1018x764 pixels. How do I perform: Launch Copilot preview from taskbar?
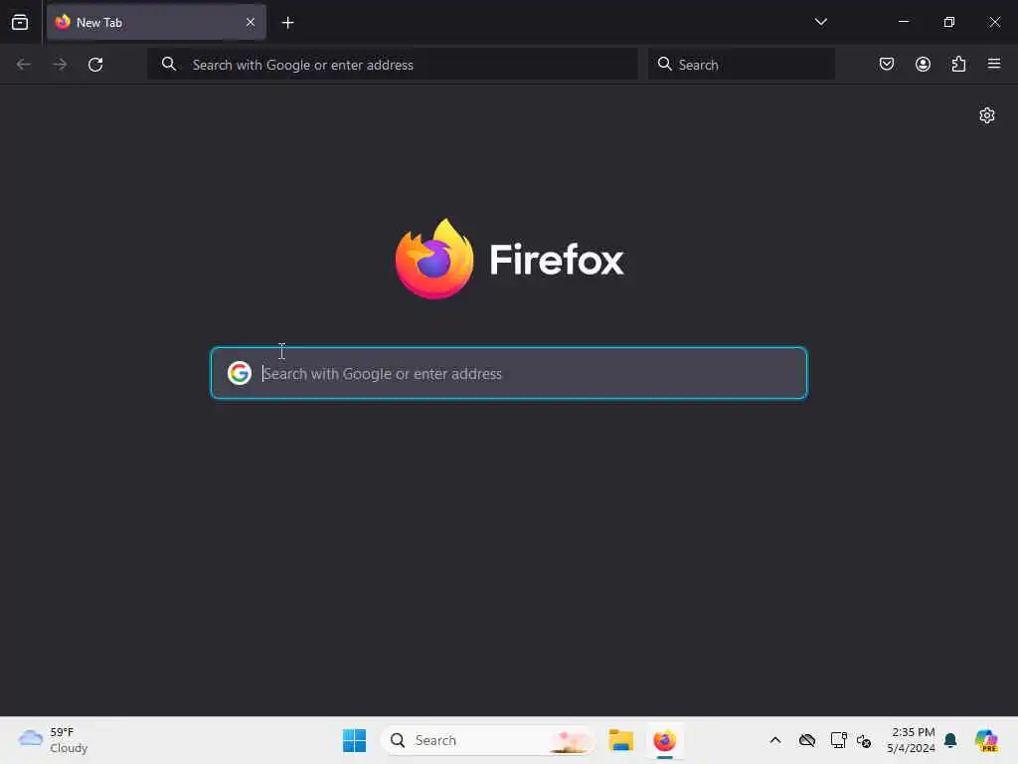(986, 740)
